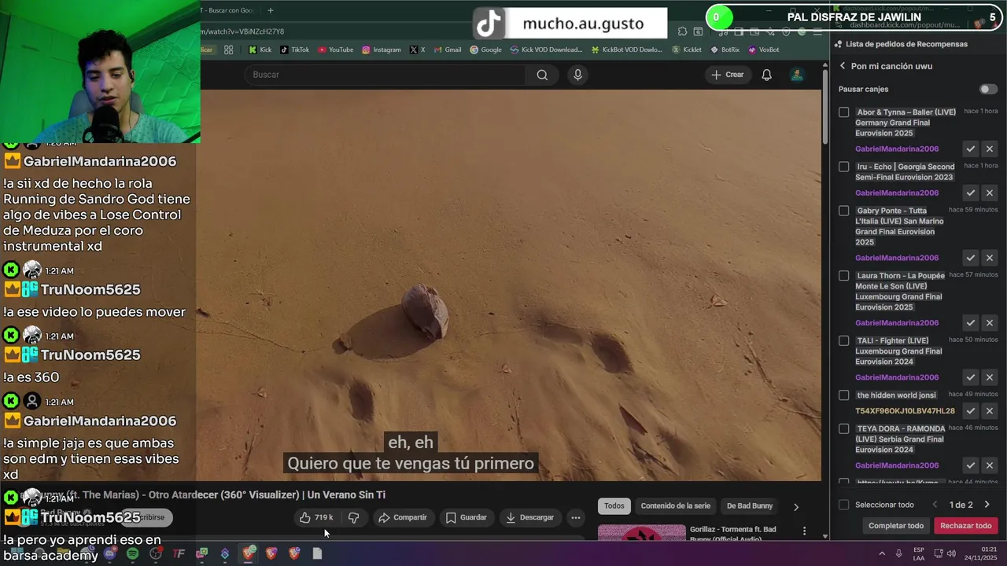The width and height of the screenshot is (1007, 566).
Task: Open the Google bookmark
Action: pyautogui.click(x=485, y=50)
